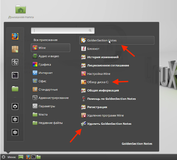Select the Wine category

(x=50, y=48)
